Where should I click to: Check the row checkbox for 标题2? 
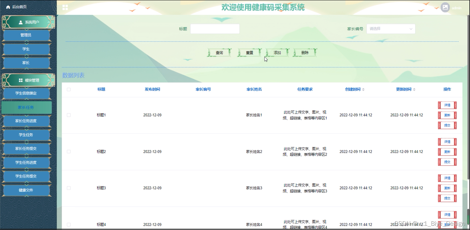coord(69,152)
